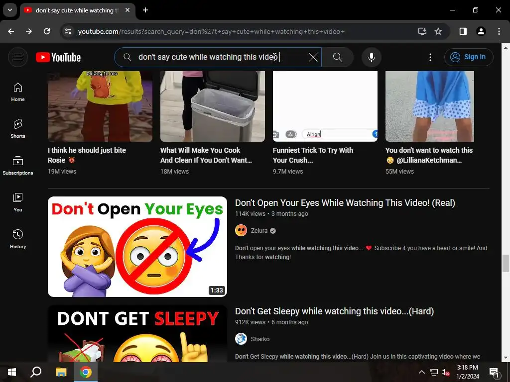Image resolution: width=510 pixels, height=382 pixels.
Task: Start voice search with the microphone
Action: (371, 57)
